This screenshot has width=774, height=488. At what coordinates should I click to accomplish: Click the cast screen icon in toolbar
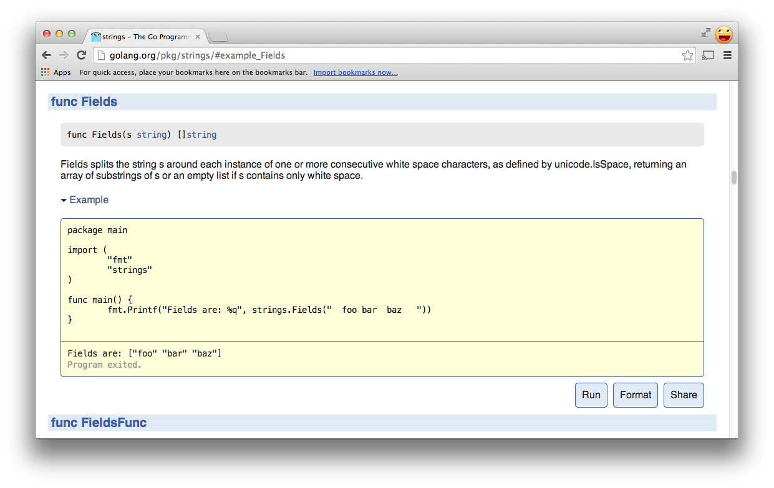click(708, 55)
